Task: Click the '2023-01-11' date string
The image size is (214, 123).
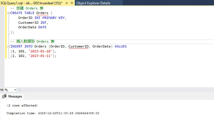Action: coord(40,56)
